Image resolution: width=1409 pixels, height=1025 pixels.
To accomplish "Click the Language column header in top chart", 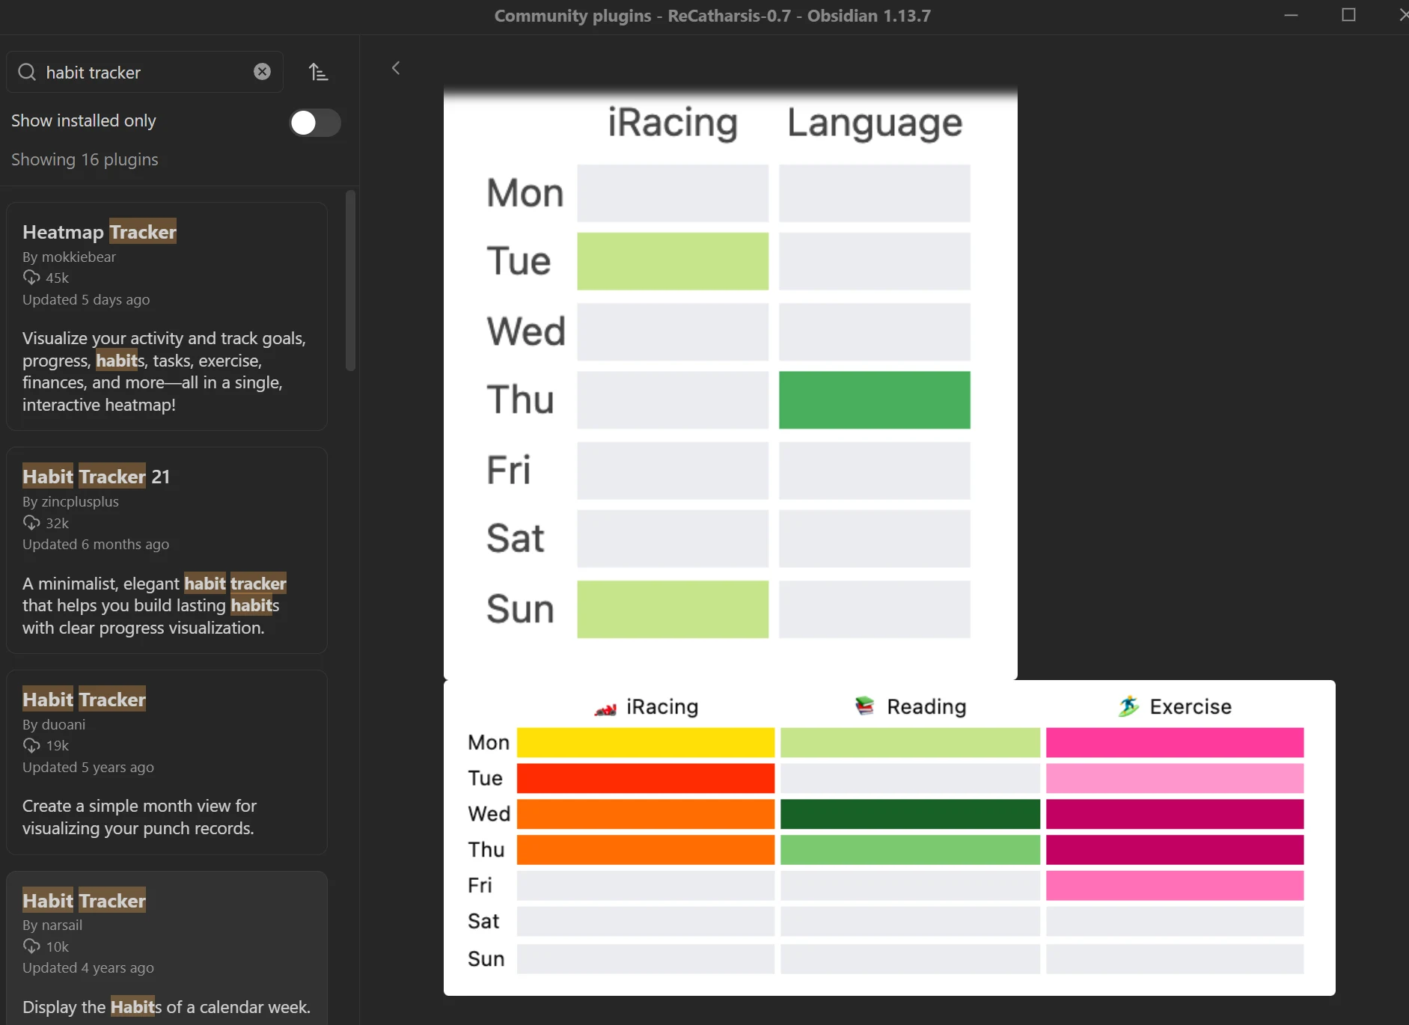I will click(875, 123).
